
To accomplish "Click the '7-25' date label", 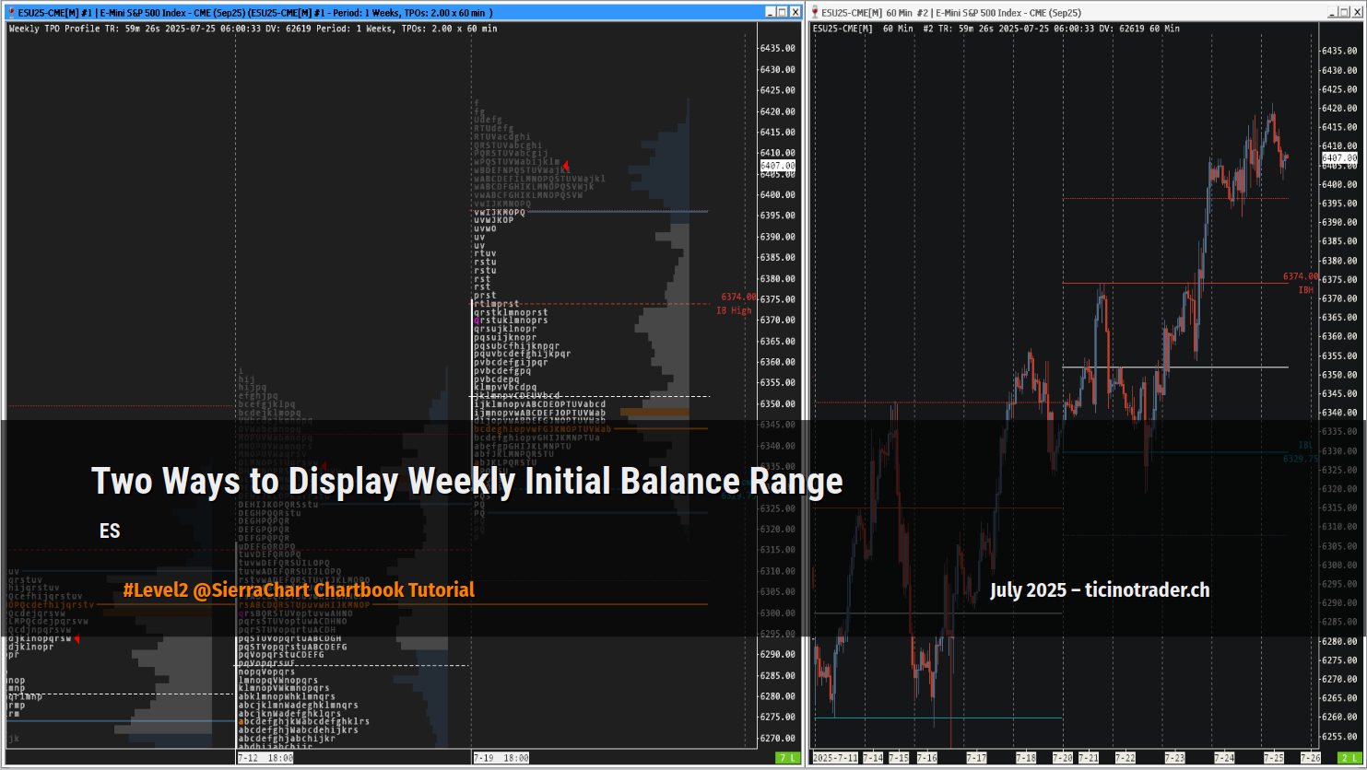I will 1274,757.
